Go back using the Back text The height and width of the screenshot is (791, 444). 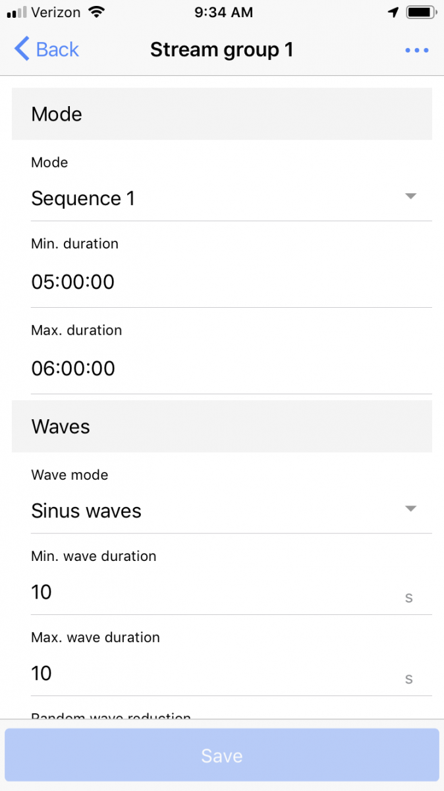[57, 49]
